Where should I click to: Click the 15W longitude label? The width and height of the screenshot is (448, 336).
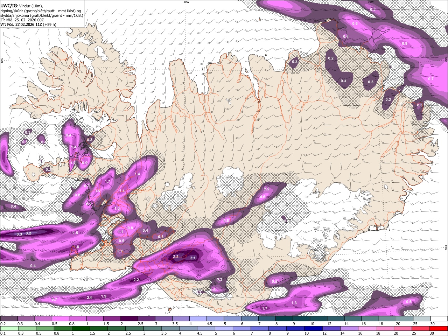pos(371,2)
